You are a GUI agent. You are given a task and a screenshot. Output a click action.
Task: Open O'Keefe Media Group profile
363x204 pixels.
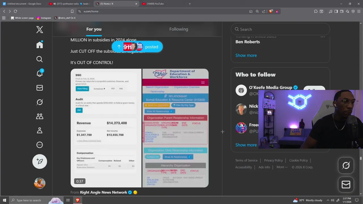coord(271,88)
